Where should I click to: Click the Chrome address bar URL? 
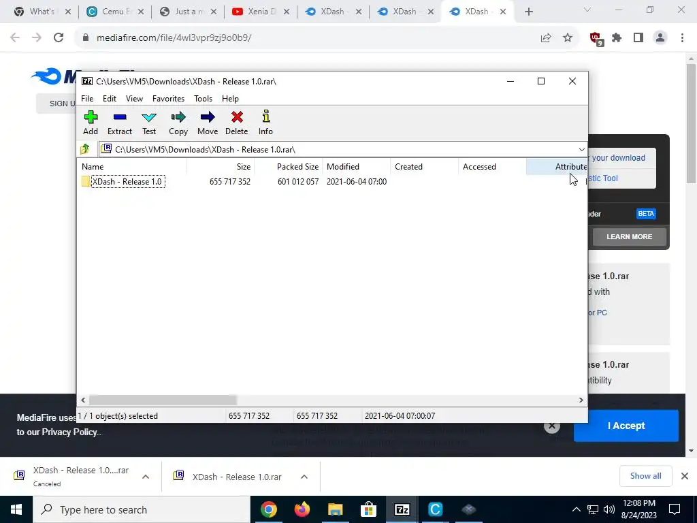click(x=174, y=37)
